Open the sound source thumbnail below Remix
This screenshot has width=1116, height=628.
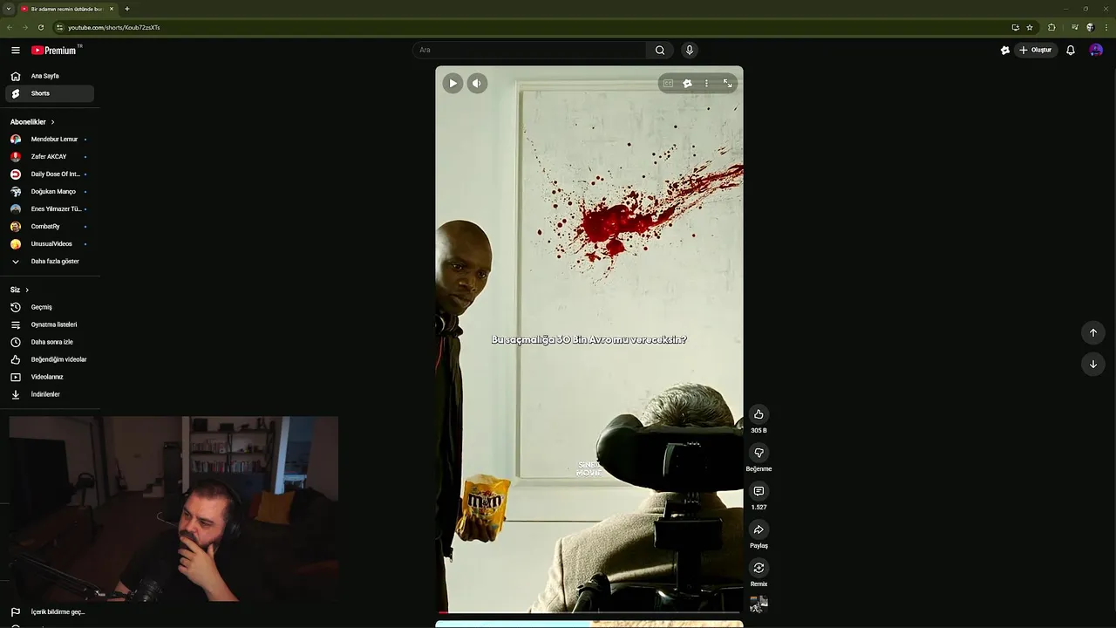tap(759, 604)
